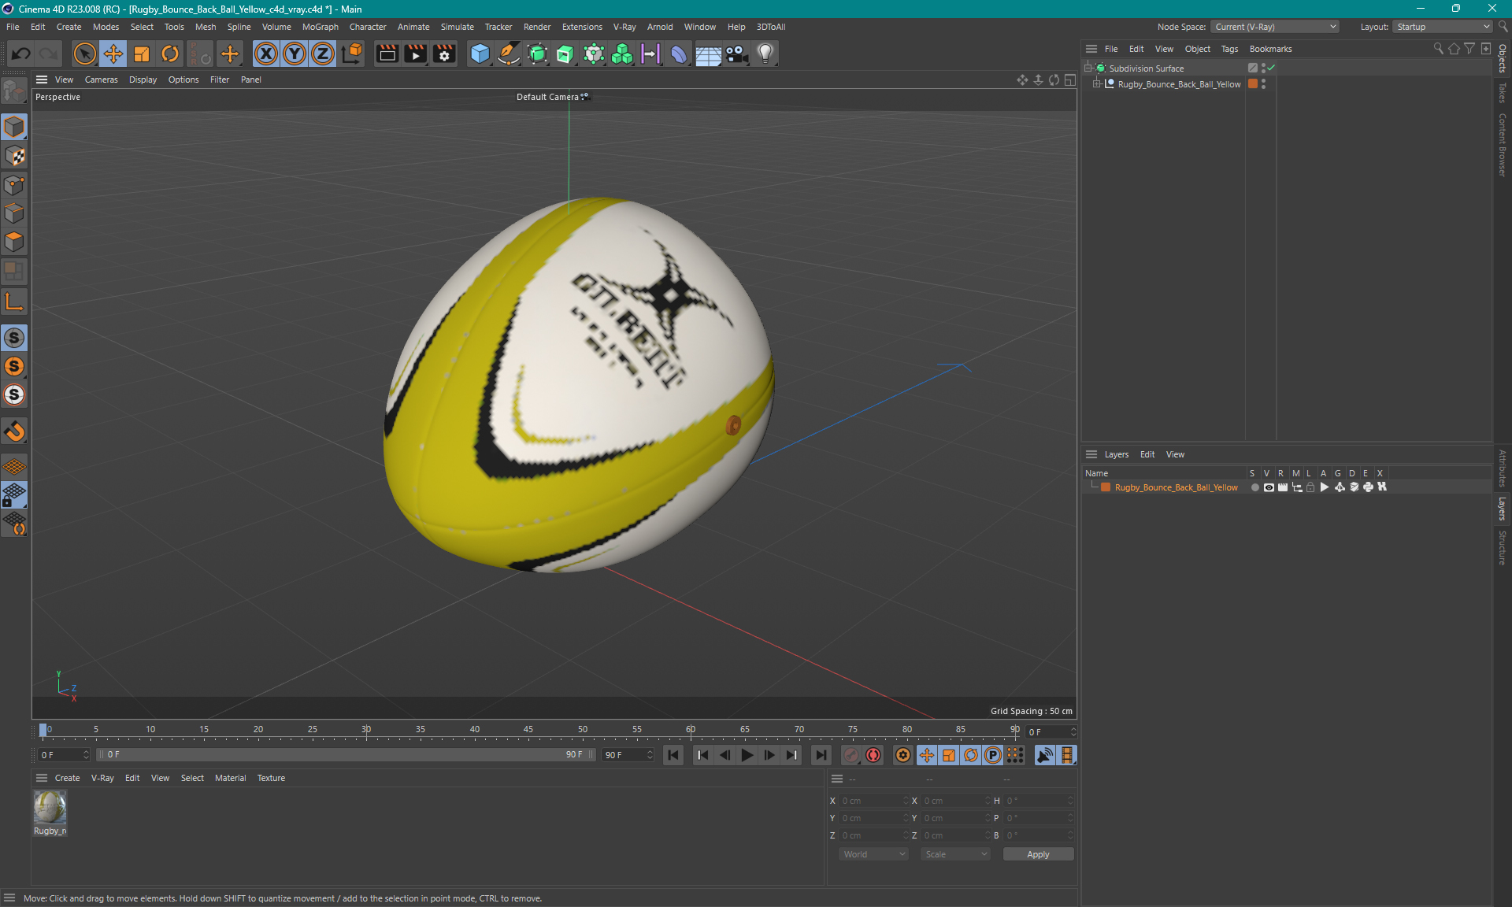Screen dimensions: 1512x907
Task: Open Edit Render Settings gear clapperboard
Action: click(x=445, y=54)
